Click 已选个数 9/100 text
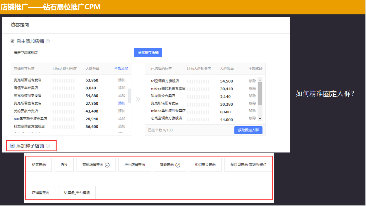This screenshot has width=366, height=206. [160, 130]
